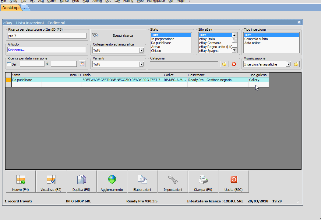The width and height of the screenshot is (321, 220).
Task: Select Tutti in Tipo inserzione list
Action: pyautogui.click(x=271, y=35)
